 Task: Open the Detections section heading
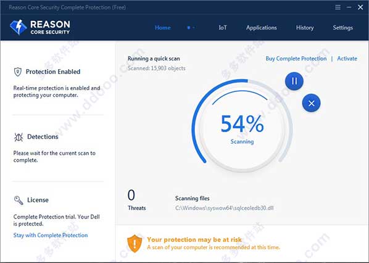(43, 136)
